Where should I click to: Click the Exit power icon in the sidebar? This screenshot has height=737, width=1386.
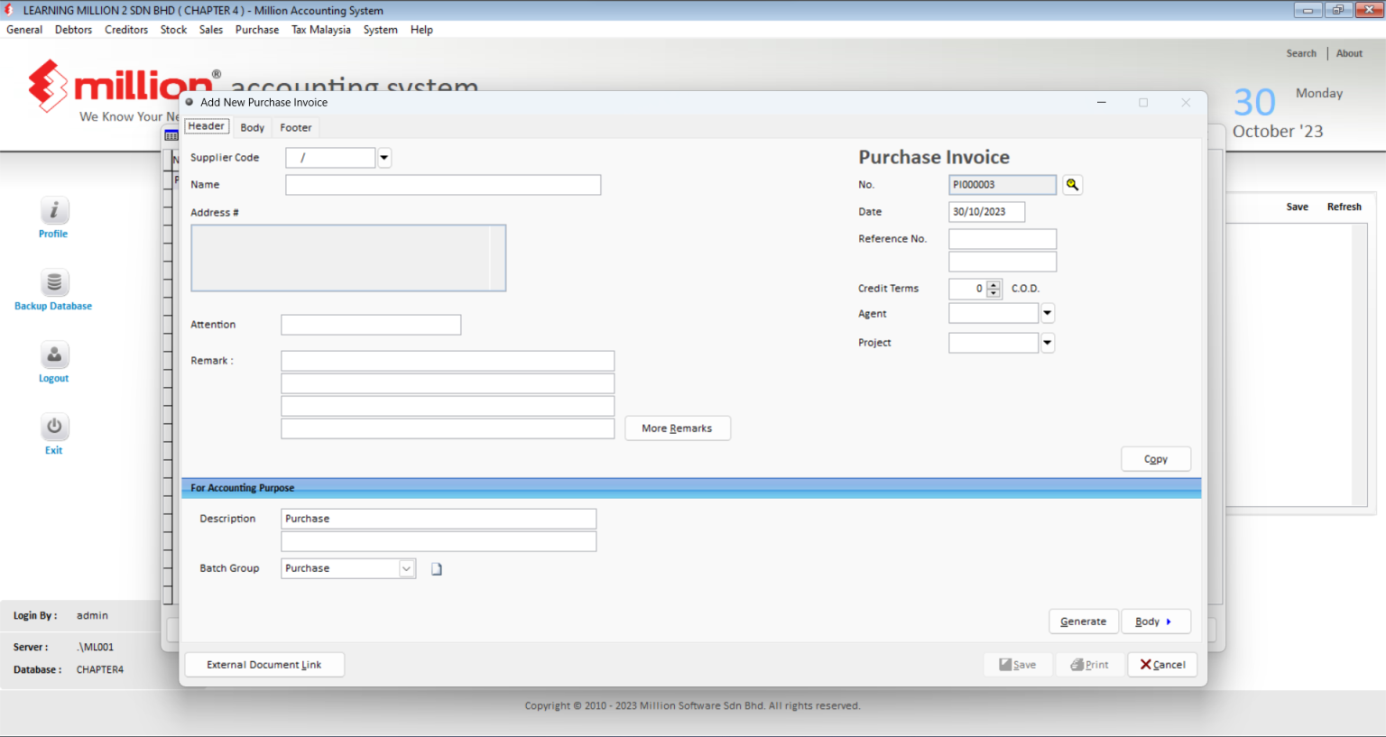[53, 427]
